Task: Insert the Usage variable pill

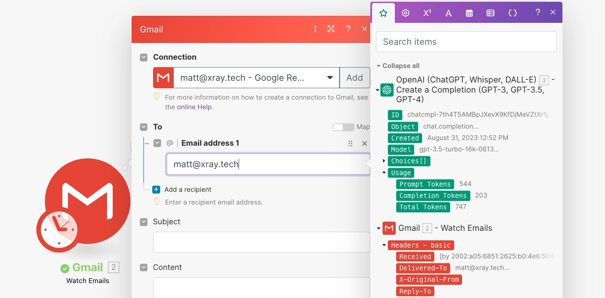Action: click(x=401, y=173)
